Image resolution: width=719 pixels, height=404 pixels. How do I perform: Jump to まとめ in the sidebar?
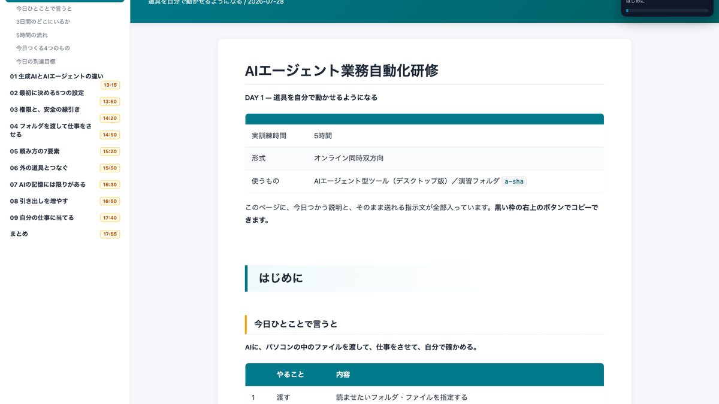19,233
